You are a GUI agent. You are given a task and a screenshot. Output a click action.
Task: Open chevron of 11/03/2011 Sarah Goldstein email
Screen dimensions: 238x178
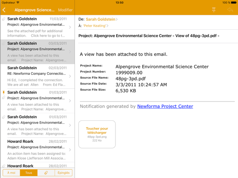[70, 27]
